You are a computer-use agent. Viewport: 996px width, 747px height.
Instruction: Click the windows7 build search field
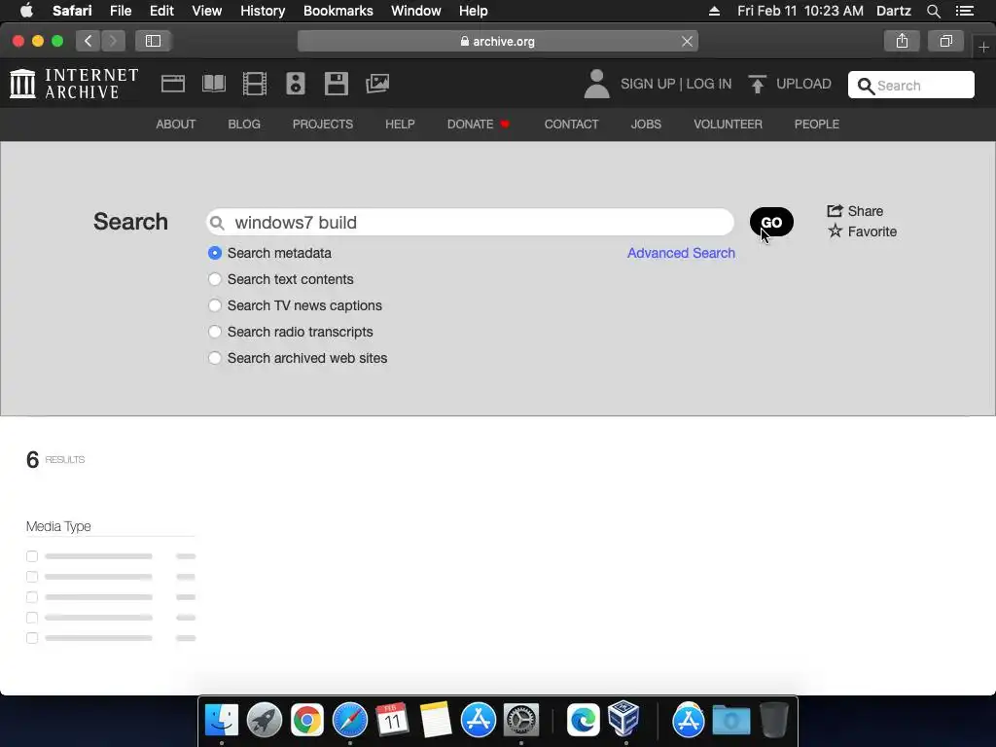click(470, 223)
